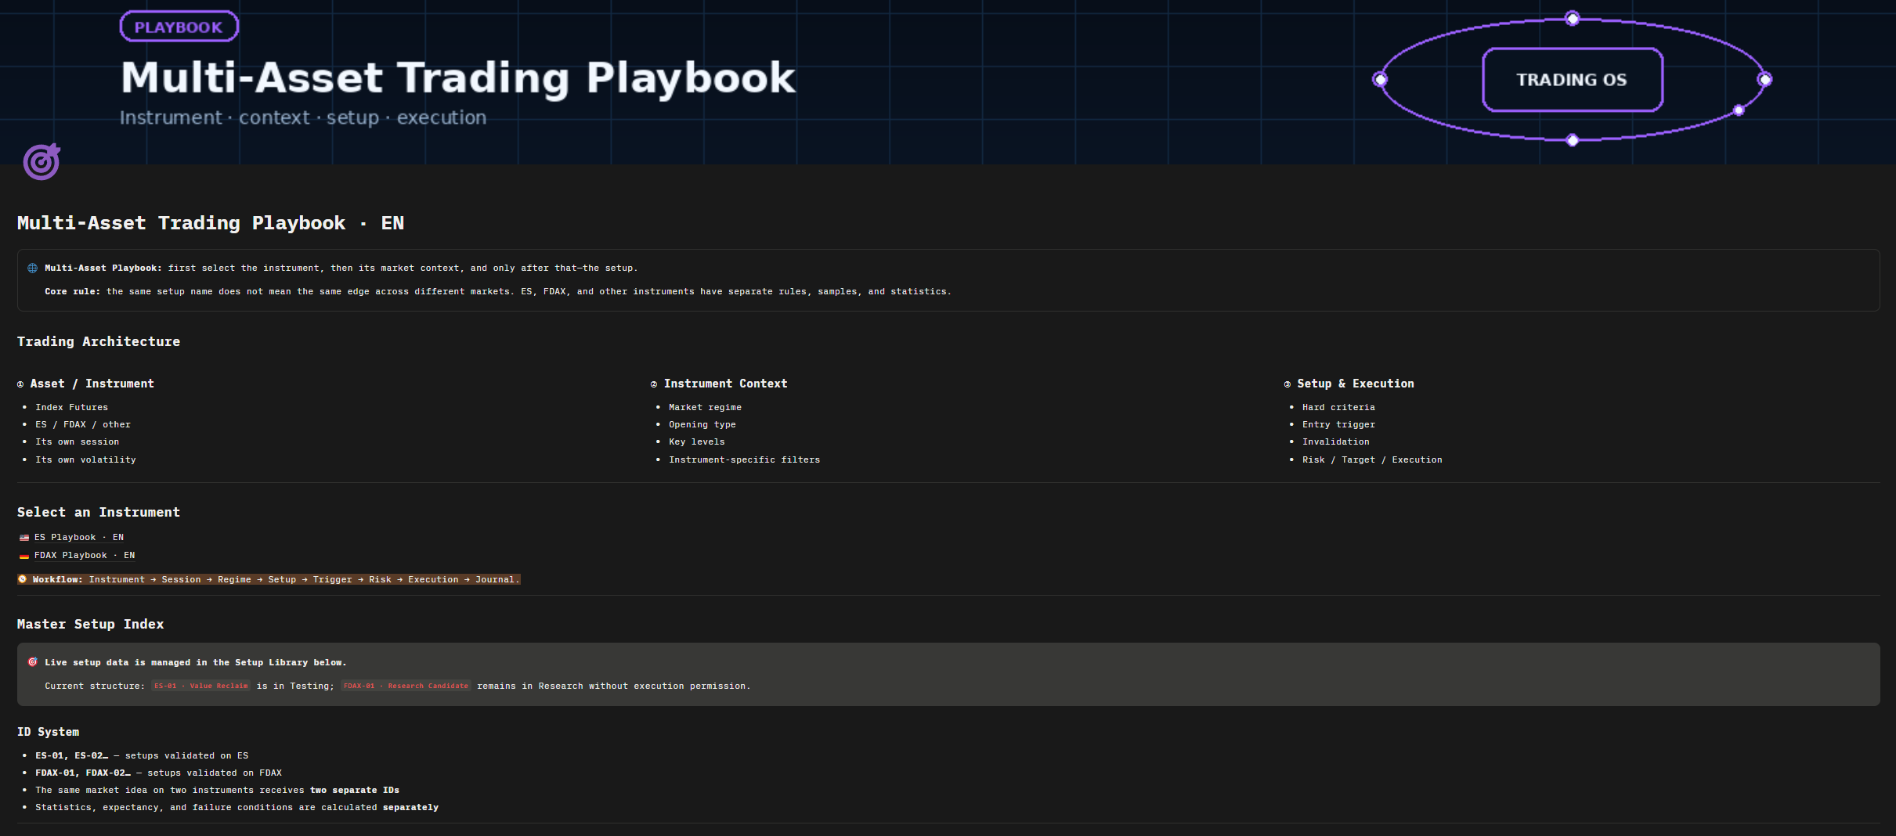Image resolution: width=1896 pixels, height=836 pixels.
Task: Click the number icon before Asset / Instrument
Action: (20, 384)
